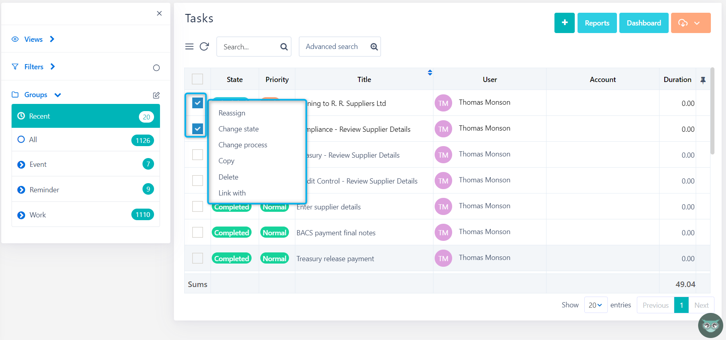Screen dimensions: 726x340
Task: Open the hamburger menu icon
Action: coord(189,47)
